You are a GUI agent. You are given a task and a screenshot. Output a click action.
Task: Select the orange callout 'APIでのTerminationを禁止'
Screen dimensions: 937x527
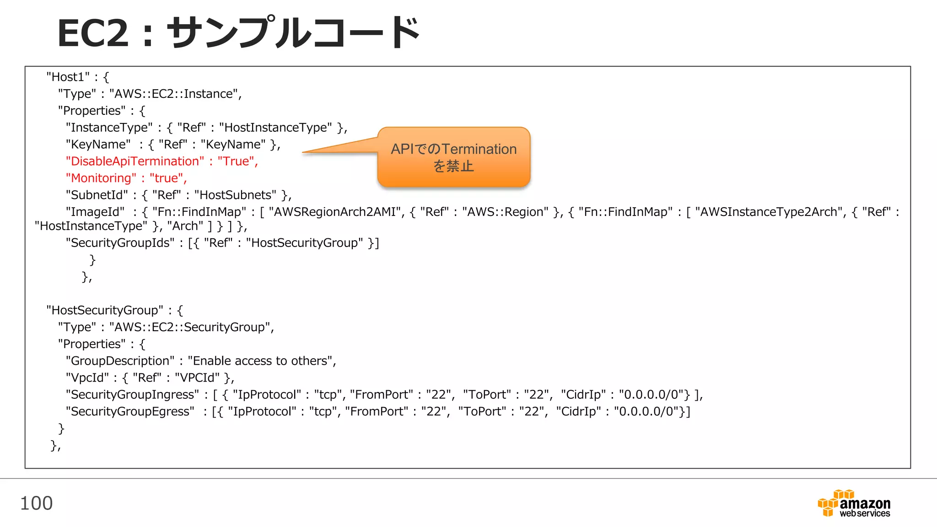pos(453,157)
